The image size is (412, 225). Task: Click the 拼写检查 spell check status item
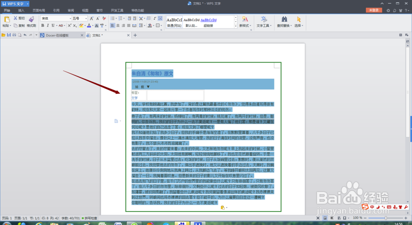(89, 218)
